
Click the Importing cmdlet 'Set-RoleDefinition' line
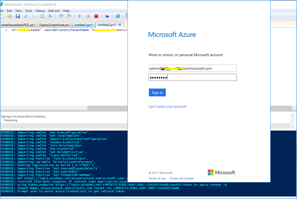[44, 152]
